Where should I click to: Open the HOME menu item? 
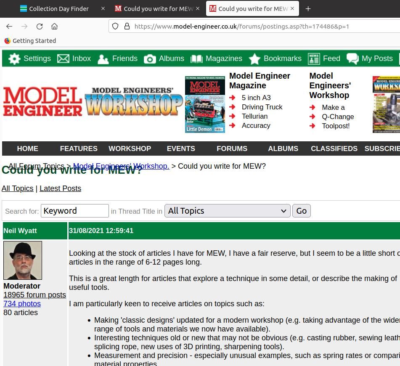(28, 149)
